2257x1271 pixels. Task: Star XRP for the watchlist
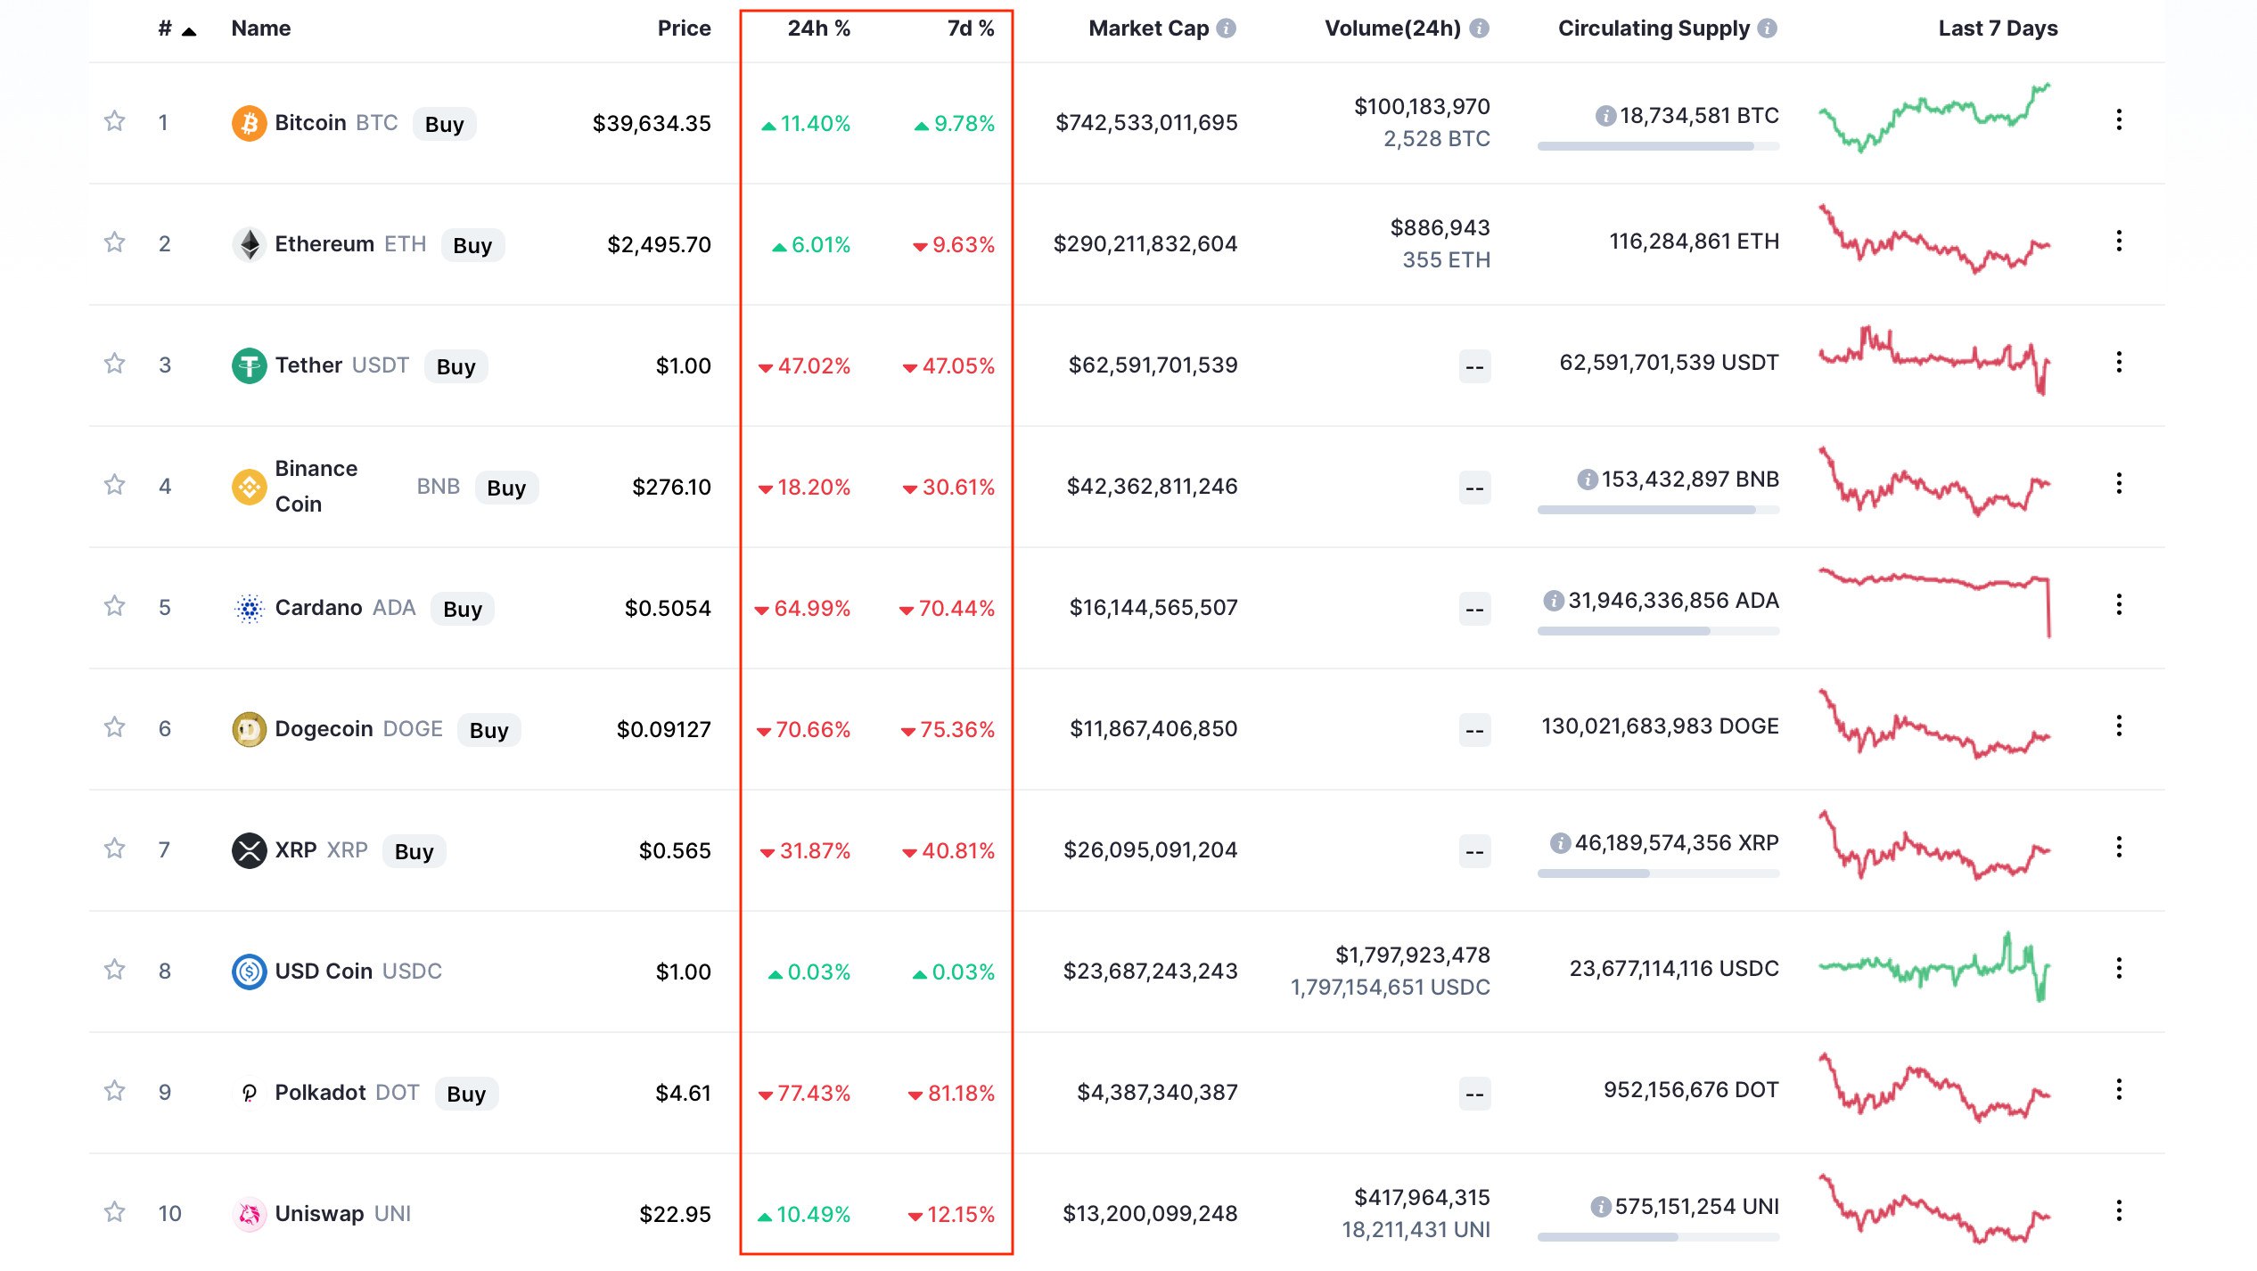pyautogui.click(x=114, y=848)
